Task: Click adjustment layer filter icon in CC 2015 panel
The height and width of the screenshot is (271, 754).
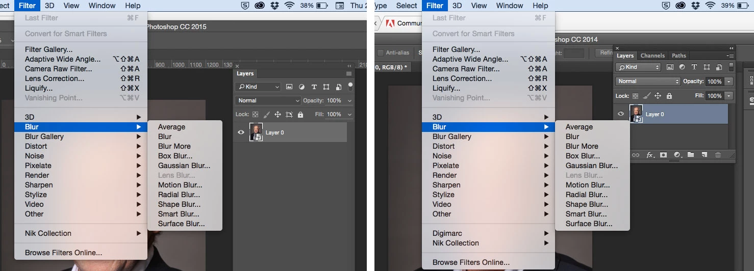Action: (301, 87)
